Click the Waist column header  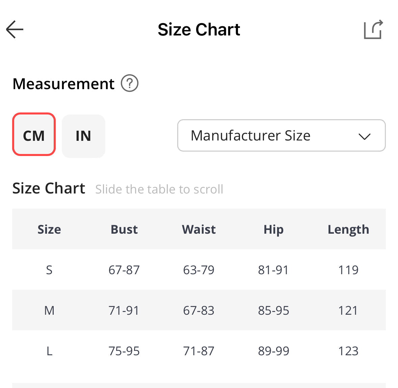199,229
